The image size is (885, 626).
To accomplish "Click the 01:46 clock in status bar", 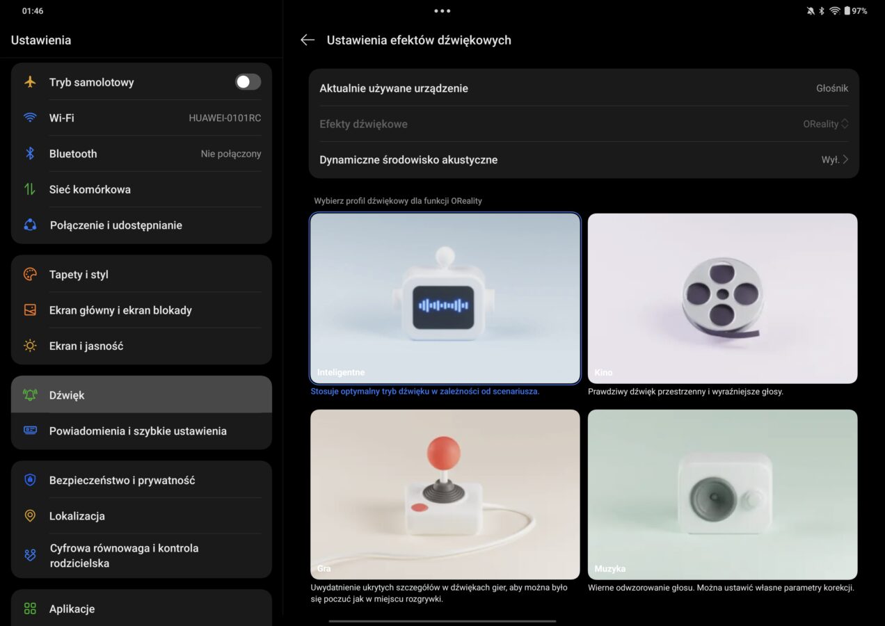I will (33, 11).
